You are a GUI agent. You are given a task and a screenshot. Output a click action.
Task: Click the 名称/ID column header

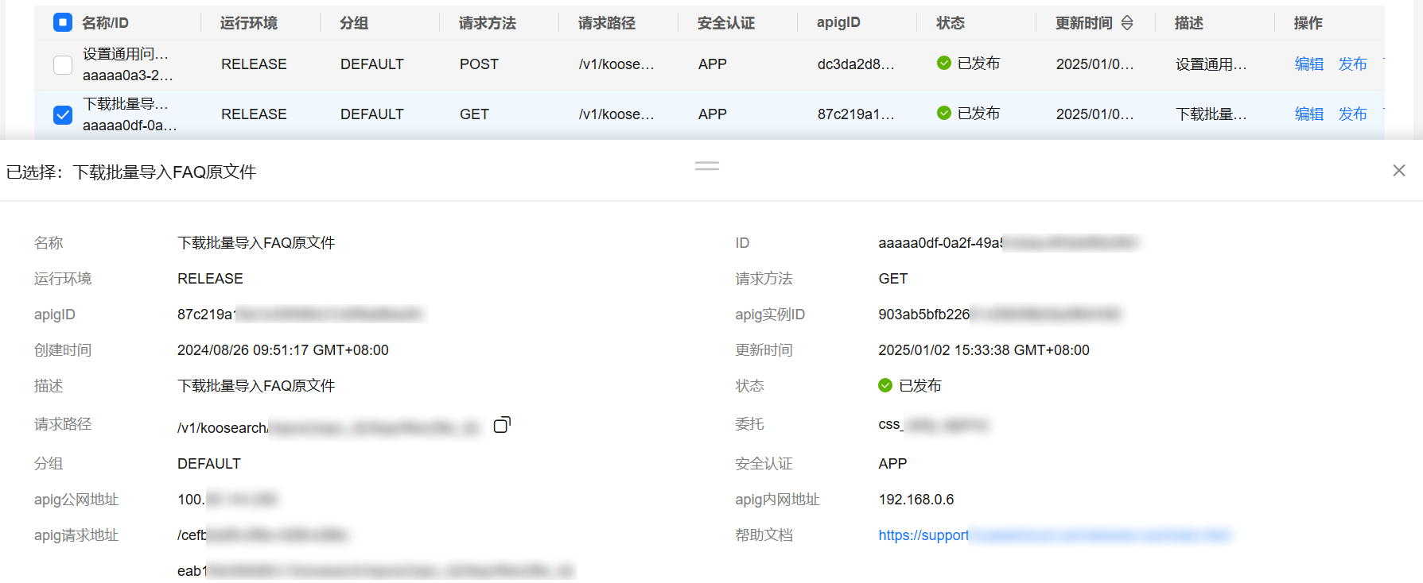[105, 23]
